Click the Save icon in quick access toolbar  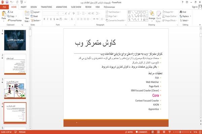point(7,2)
